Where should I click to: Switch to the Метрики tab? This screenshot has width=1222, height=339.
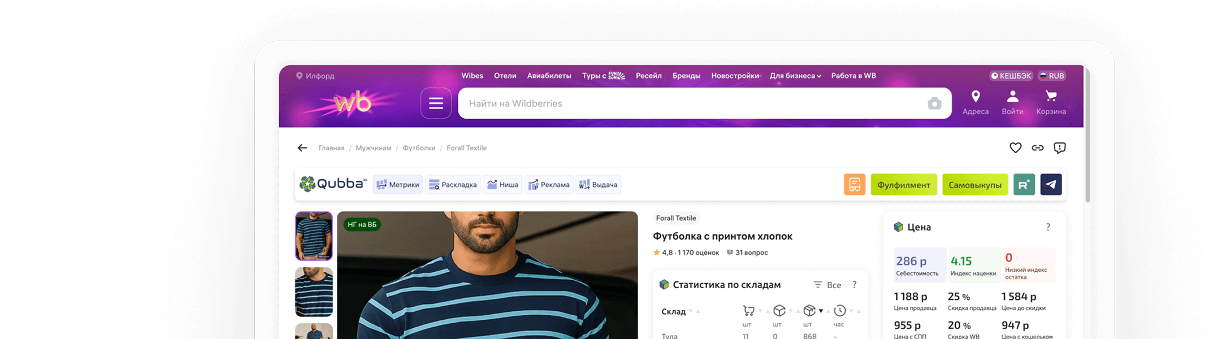(397, 185)
